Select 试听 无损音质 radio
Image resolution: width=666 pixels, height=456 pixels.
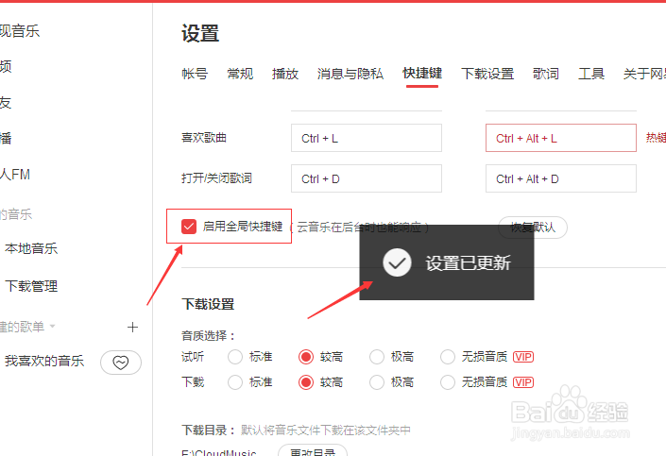448,357
